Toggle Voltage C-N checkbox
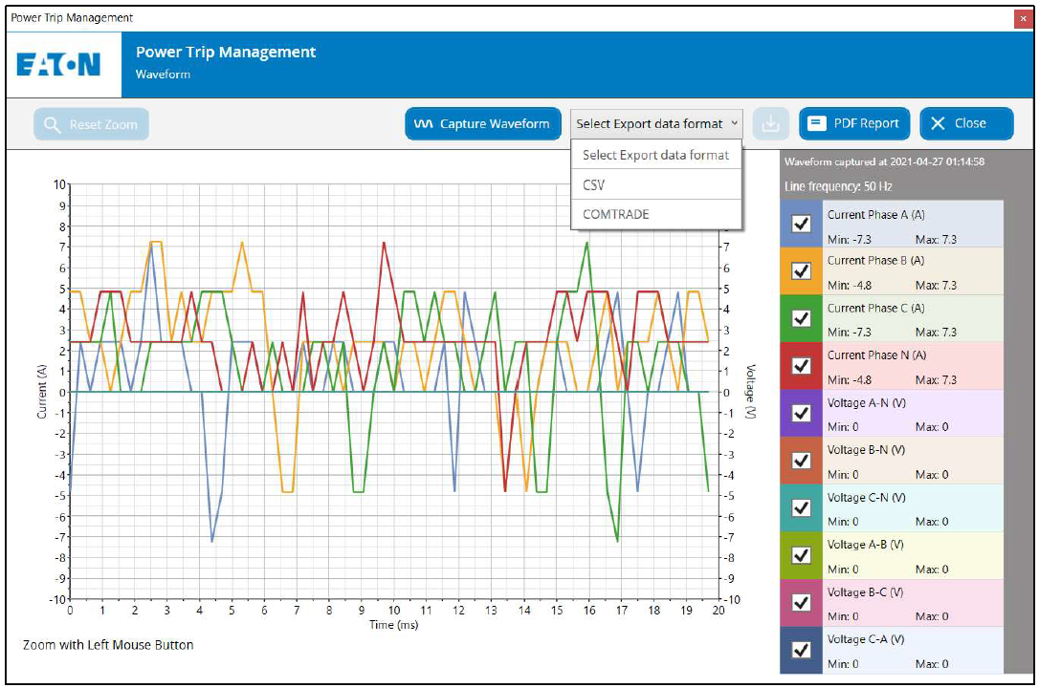 click(802, 507)
